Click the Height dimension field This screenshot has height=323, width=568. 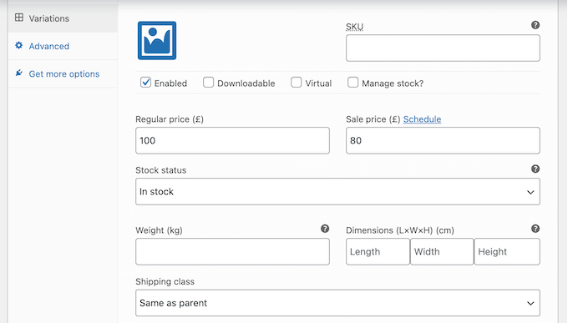pos(507,252)
